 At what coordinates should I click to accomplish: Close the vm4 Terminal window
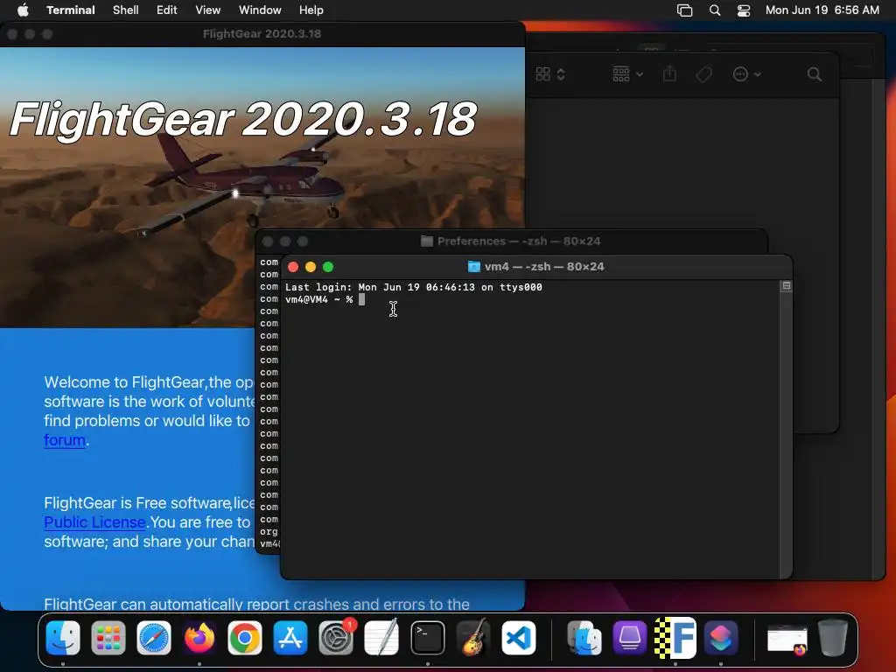[x=293, y=267]
